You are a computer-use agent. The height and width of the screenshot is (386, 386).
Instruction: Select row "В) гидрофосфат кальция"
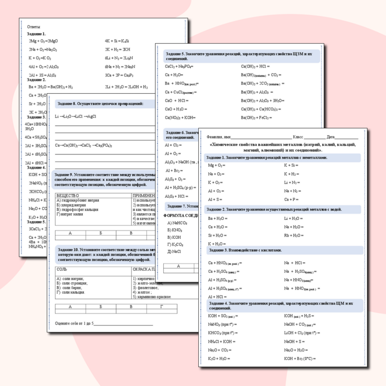tap(77, 210)
